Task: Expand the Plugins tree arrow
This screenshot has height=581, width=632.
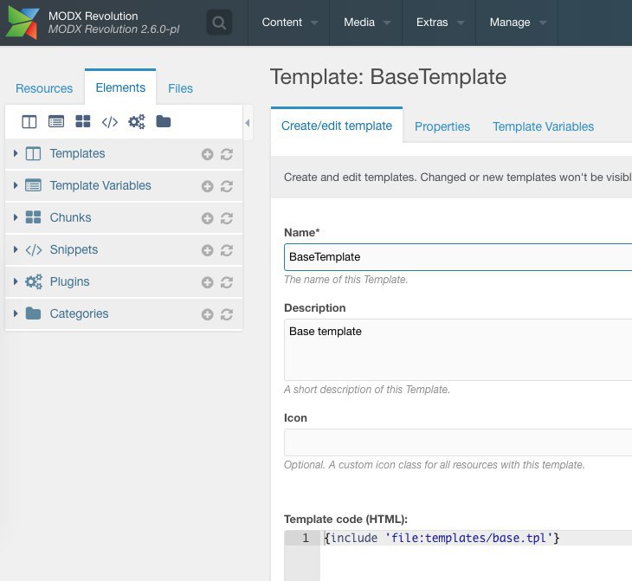Action: [16, 281]
